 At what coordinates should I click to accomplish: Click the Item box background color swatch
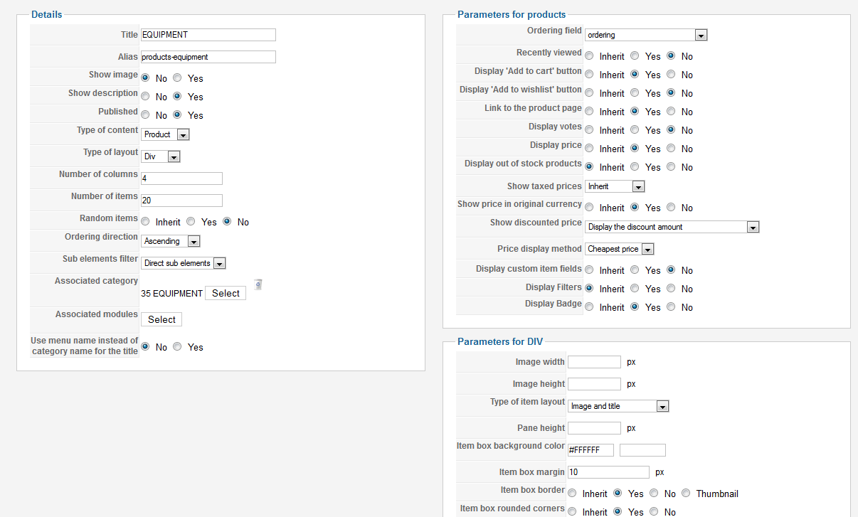tap(642, 450)
